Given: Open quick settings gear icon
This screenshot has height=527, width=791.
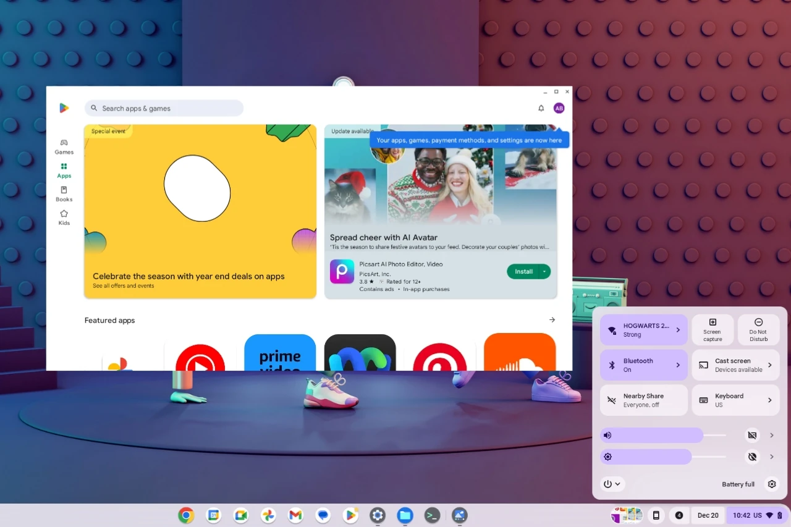Looking at the screenshot, I should click(x=772, y=484).
